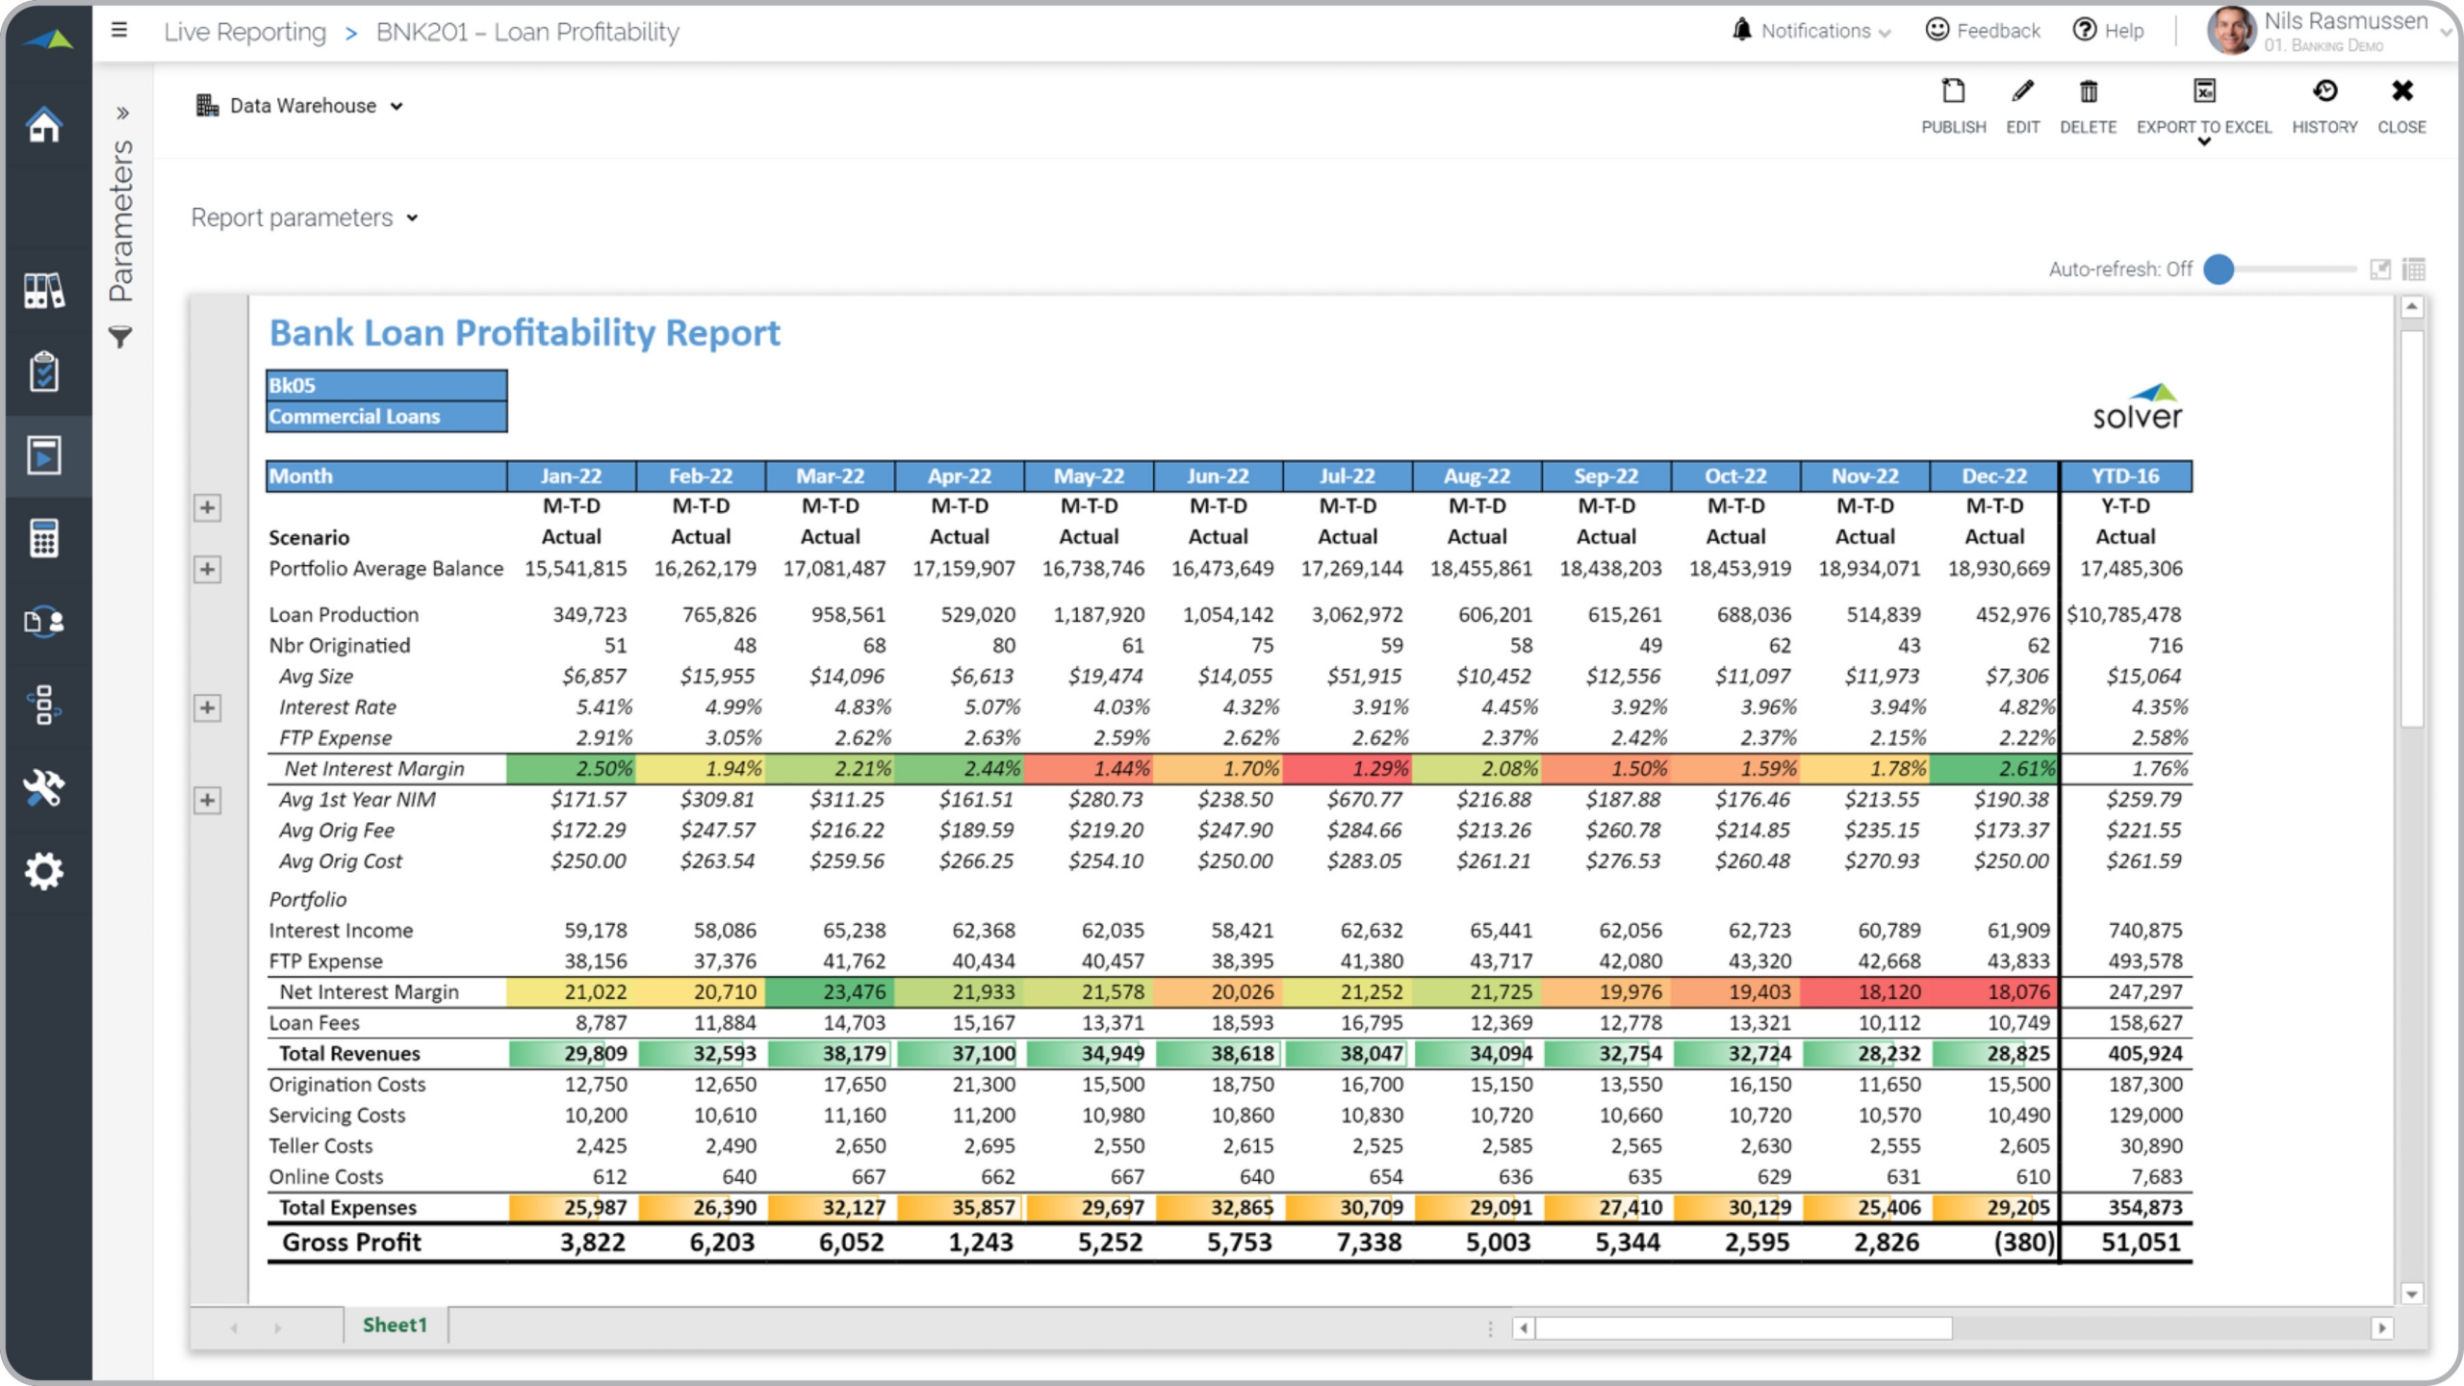
Task: Click the filter funnel icon
Action: coord(120,337)
